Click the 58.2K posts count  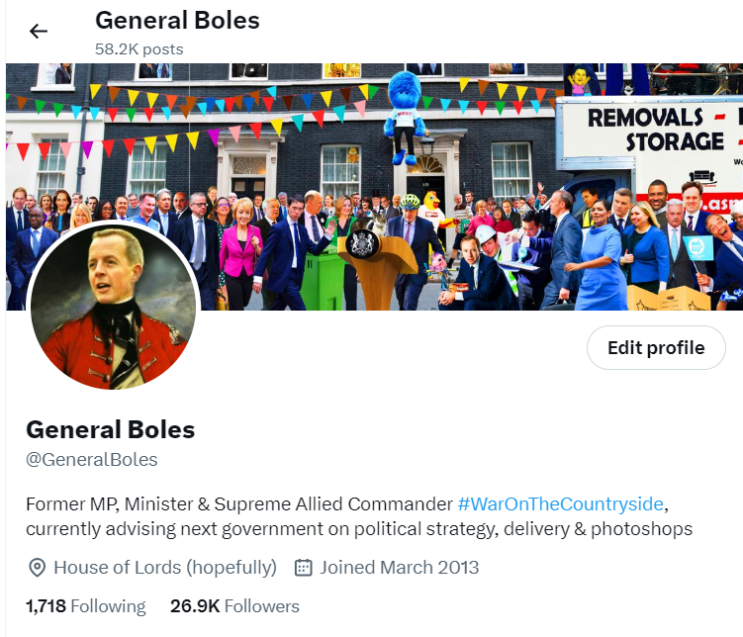139,49
